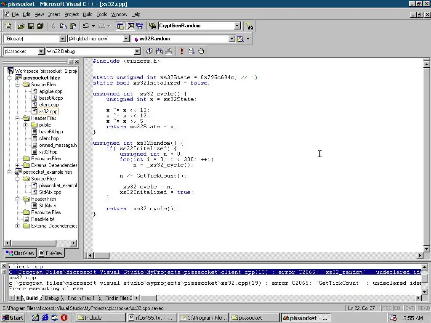Viewport: 431px width, 323px height.
Task: Click the Execute Program exclamation icon
Action: 182,51
